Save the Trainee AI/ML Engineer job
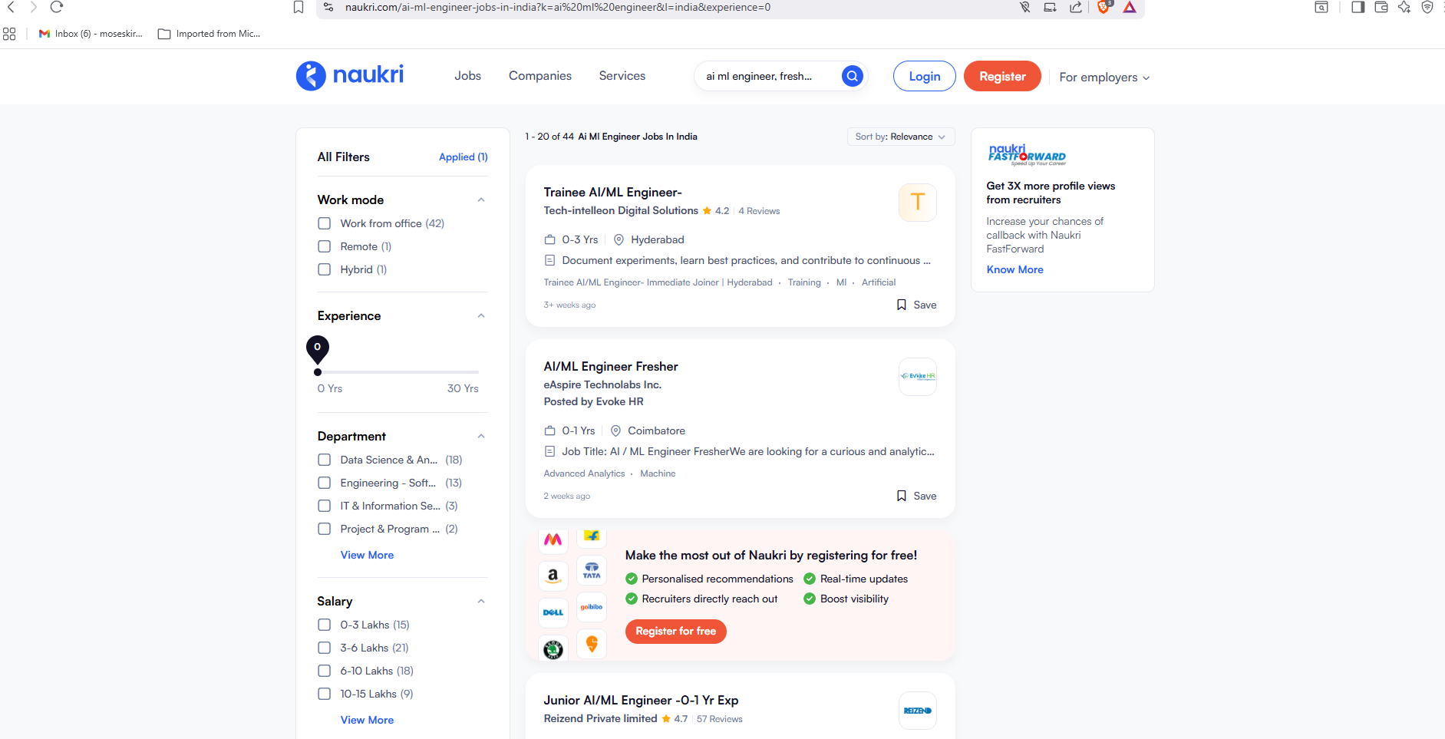The height and width of the screenshot is (739, 1445). (916, 305)
